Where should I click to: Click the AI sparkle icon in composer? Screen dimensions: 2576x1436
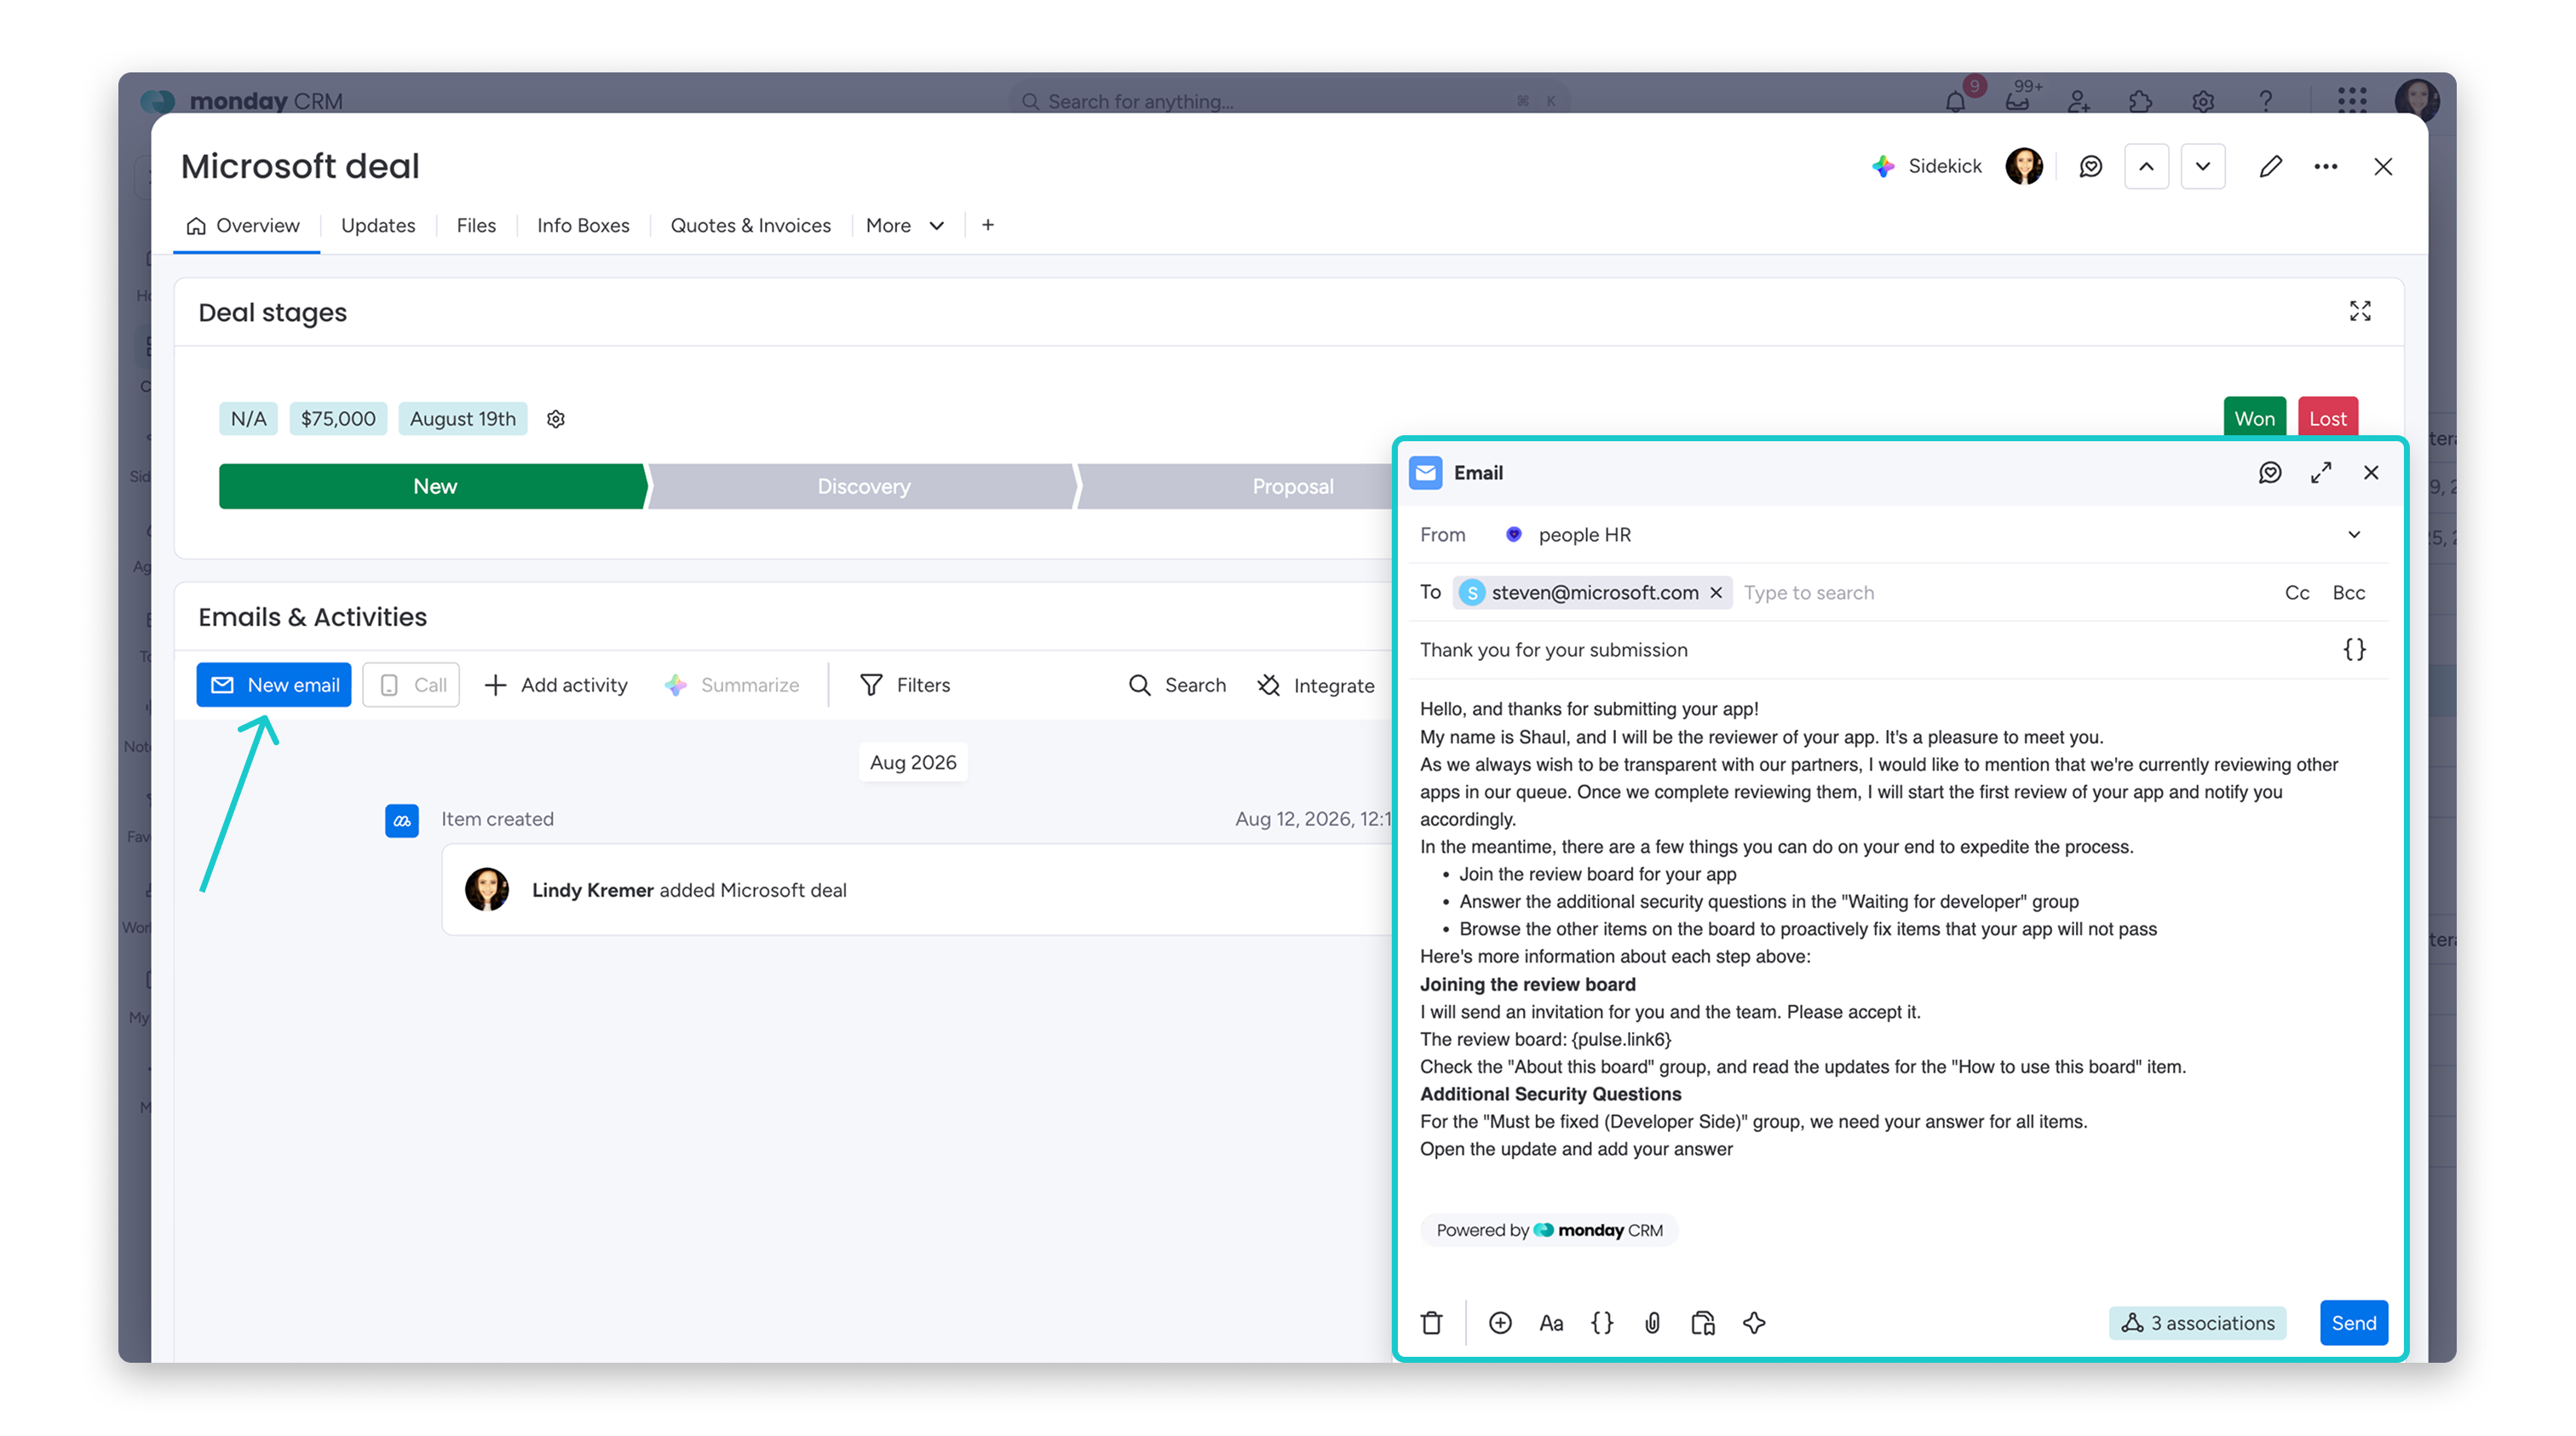[1754, 1323]
